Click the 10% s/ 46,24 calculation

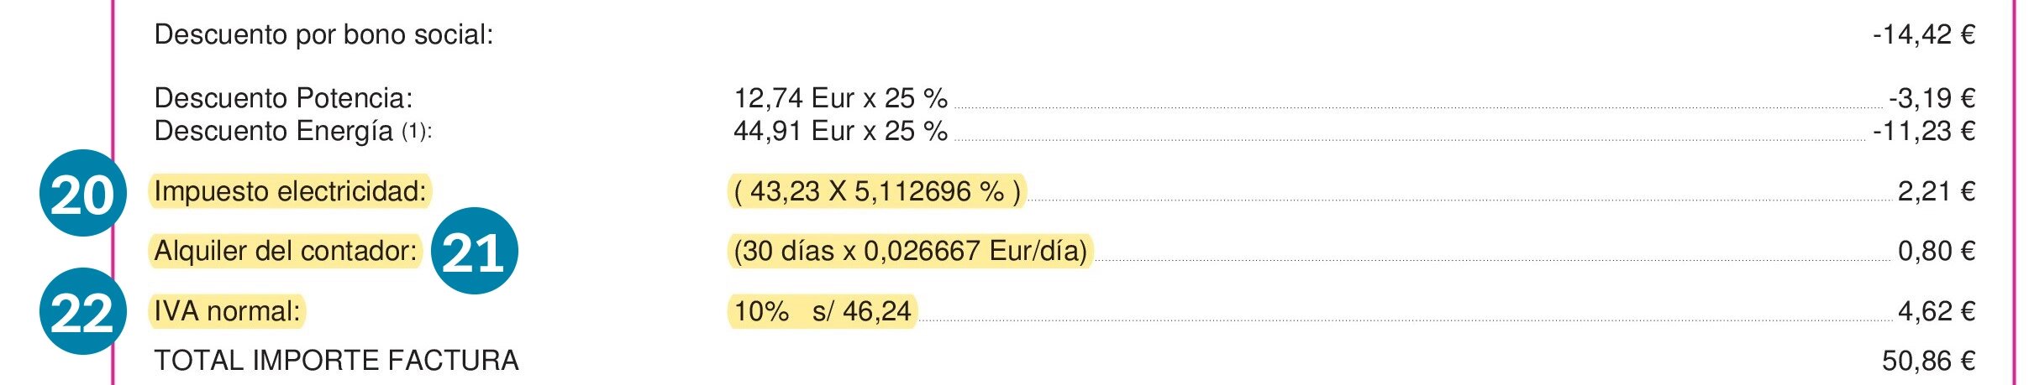823,311
